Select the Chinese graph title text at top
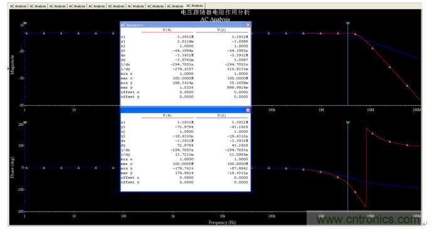Image resolution: width=432 pixels, height=229 pixels. (x=215, y=13)
